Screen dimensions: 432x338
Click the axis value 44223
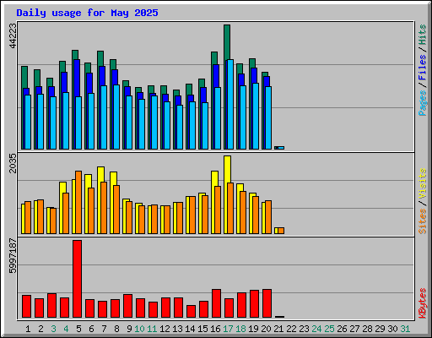point(13,35)
